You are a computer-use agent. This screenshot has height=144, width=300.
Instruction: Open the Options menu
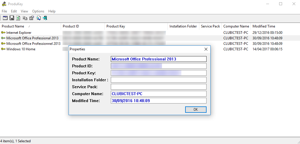click(x=38, y=11)
